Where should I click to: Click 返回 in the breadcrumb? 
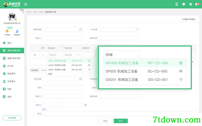(x=29, y=12)
